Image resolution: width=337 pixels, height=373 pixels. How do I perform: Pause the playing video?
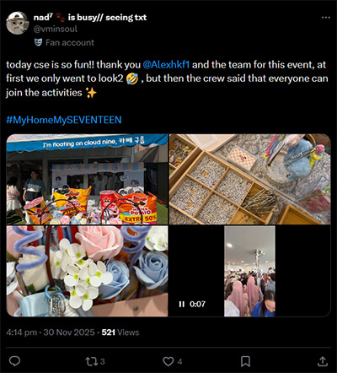coord(182,304)
